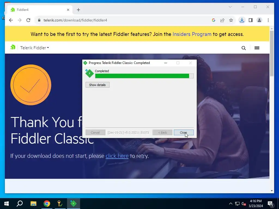Click the muted volume tray icon
This screenshot has width=279, height=209.
[244, 204]
